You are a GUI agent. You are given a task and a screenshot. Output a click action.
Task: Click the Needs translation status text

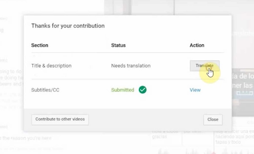[x=131, y=66]
